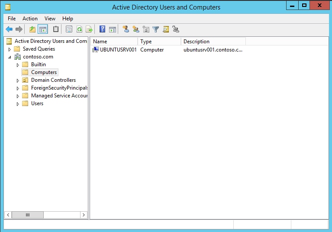Screen dimensions: 332x232
Task: Open Properties via toolbar icon
Action: coord(69,29)
